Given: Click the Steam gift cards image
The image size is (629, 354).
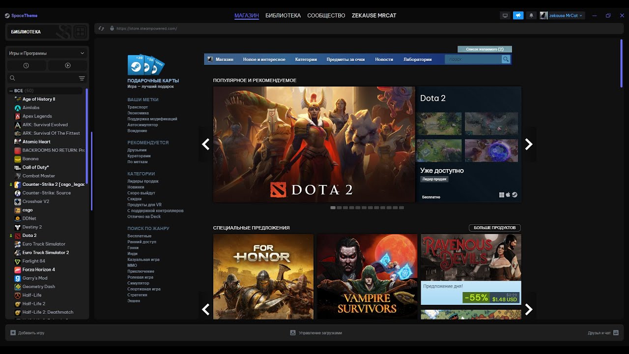Looking at the screenshot, I should point(146,64).
